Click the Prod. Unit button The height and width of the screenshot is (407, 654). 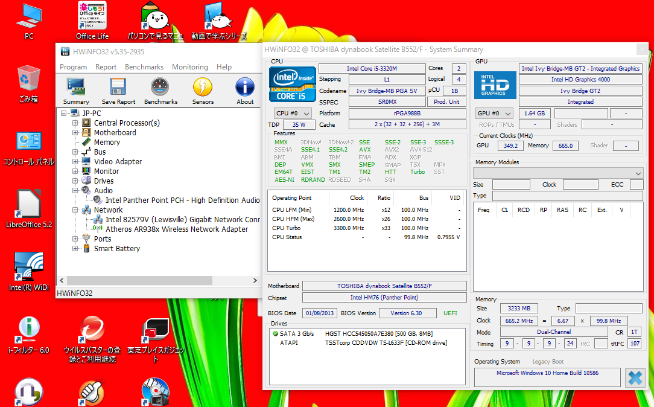pos(446,102)
